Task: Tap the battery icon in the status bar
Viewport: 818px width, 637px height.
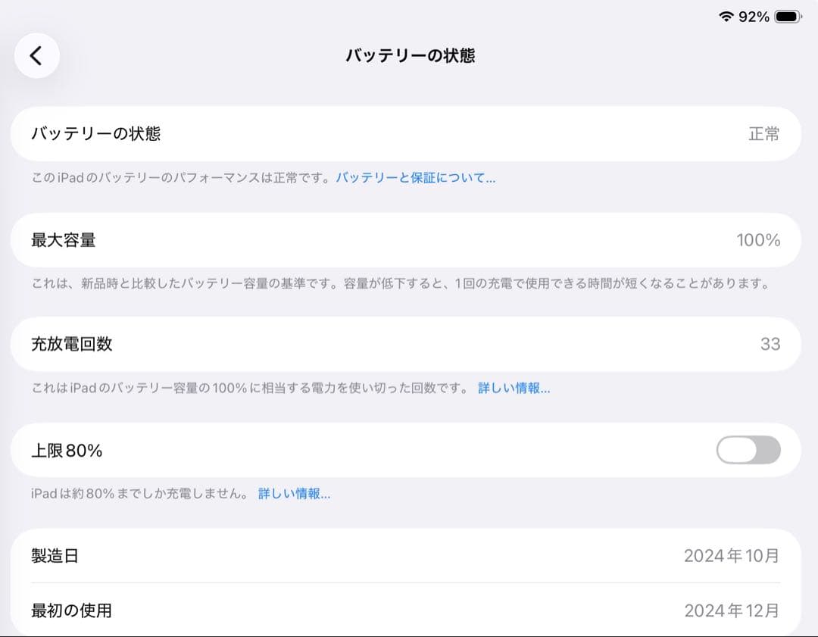Action: (788, 15)
